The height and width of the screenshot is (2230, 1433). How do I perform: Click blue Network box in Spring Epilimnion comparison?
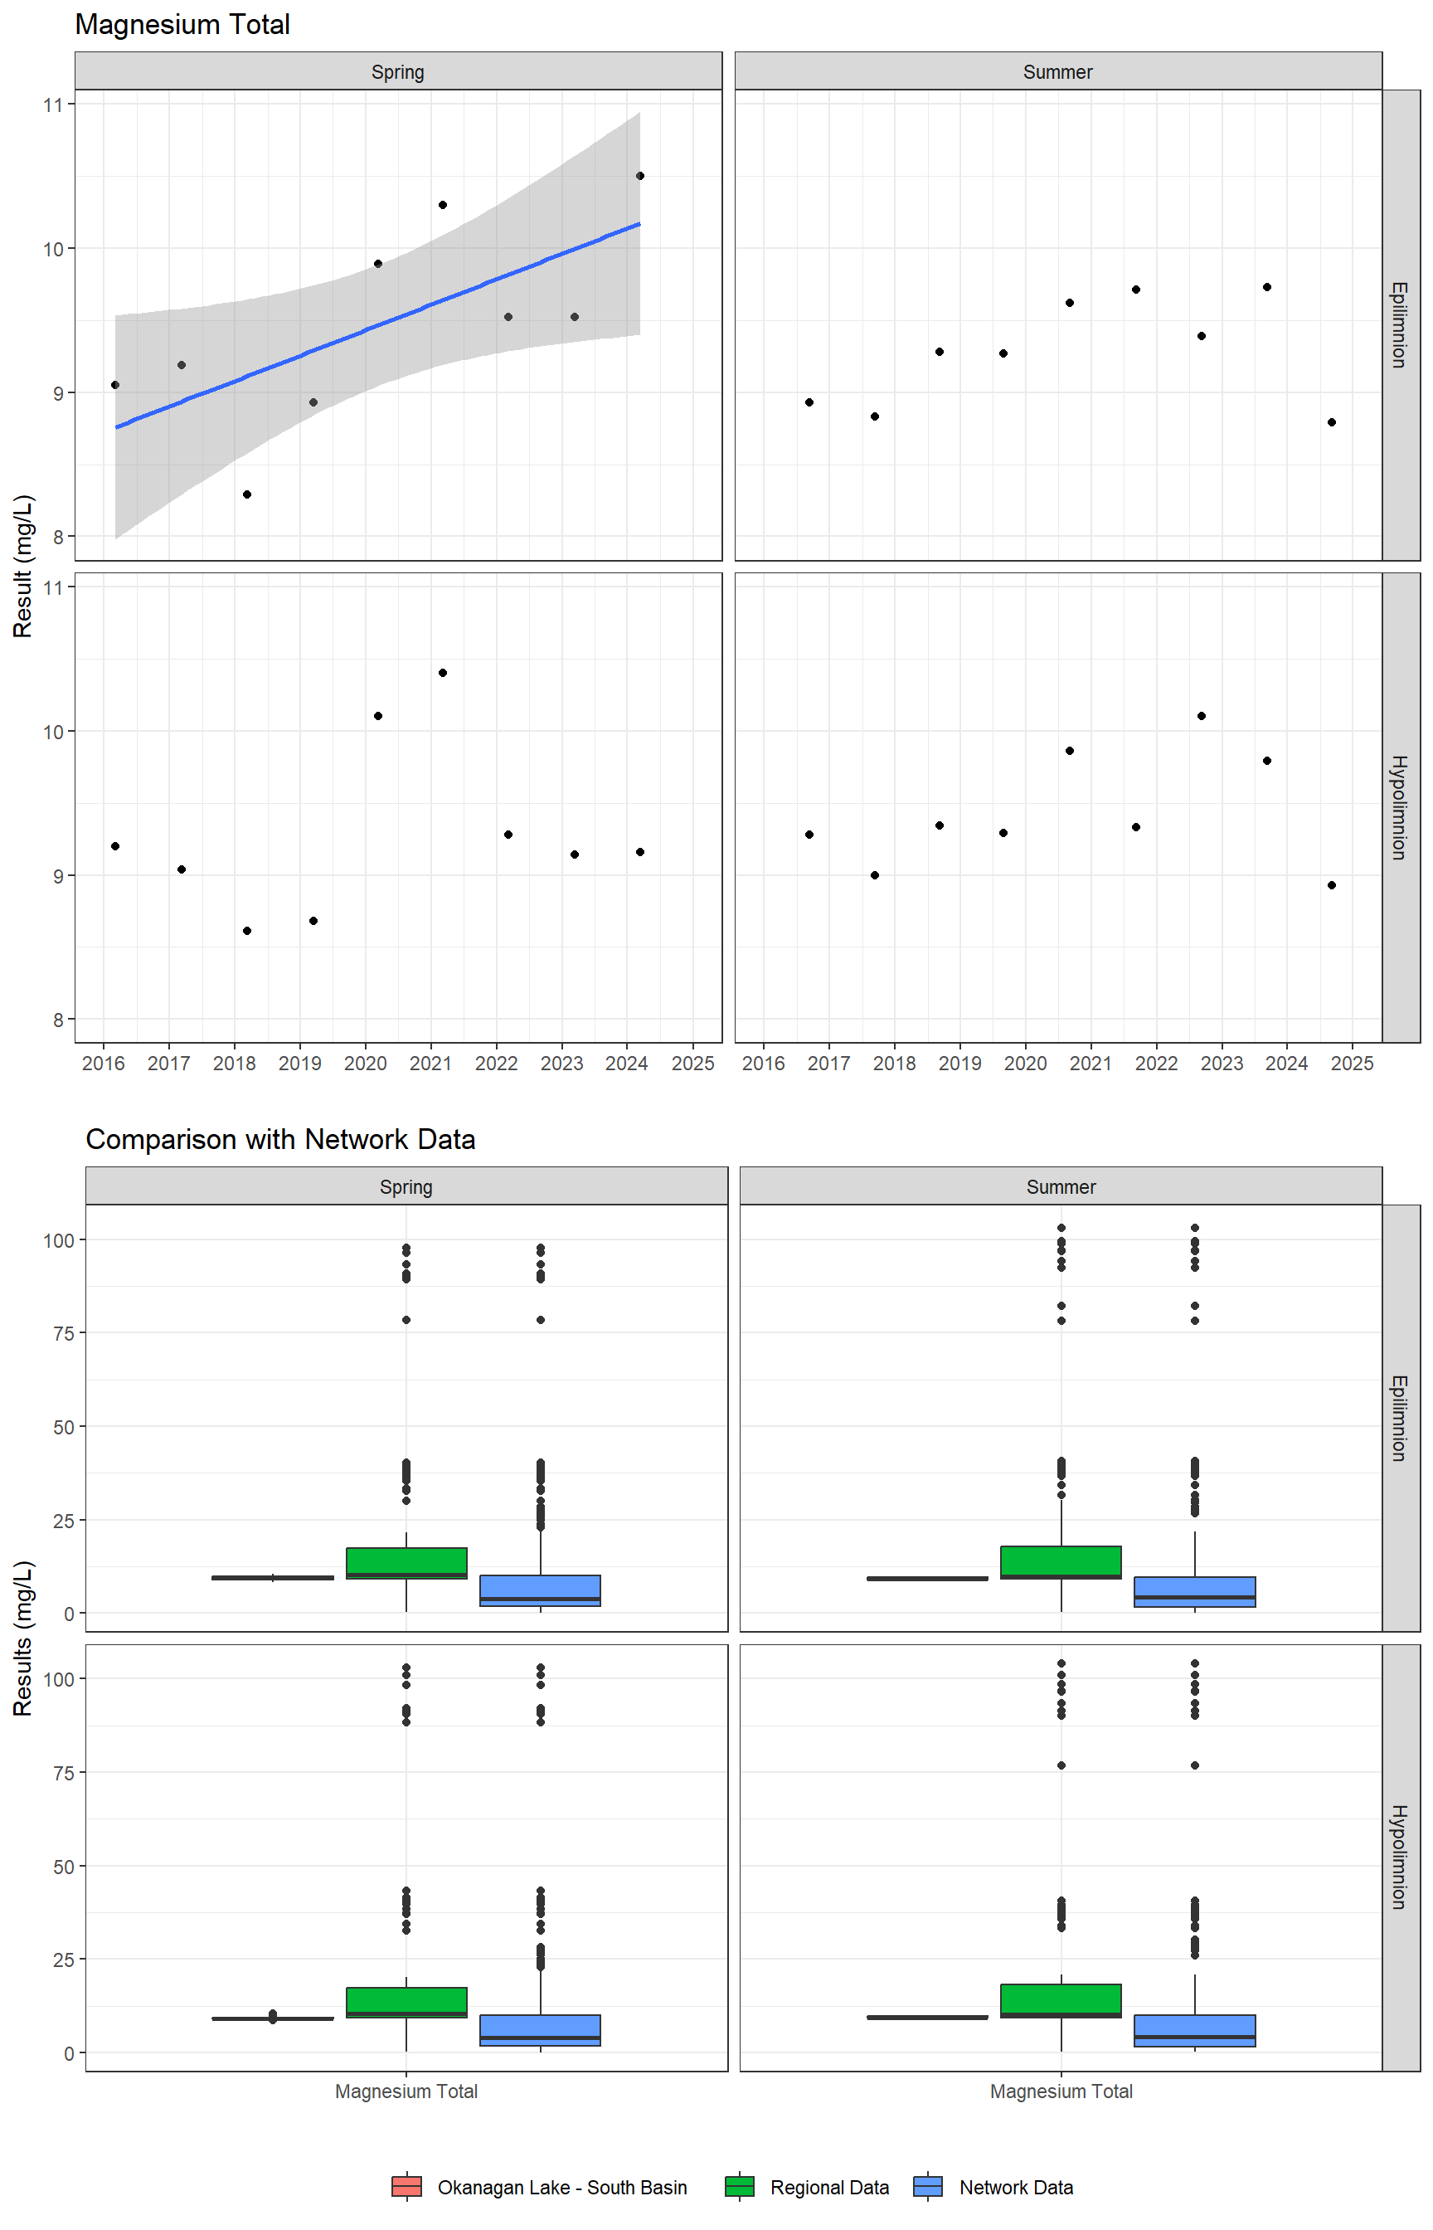click(x=541, y=1590)
